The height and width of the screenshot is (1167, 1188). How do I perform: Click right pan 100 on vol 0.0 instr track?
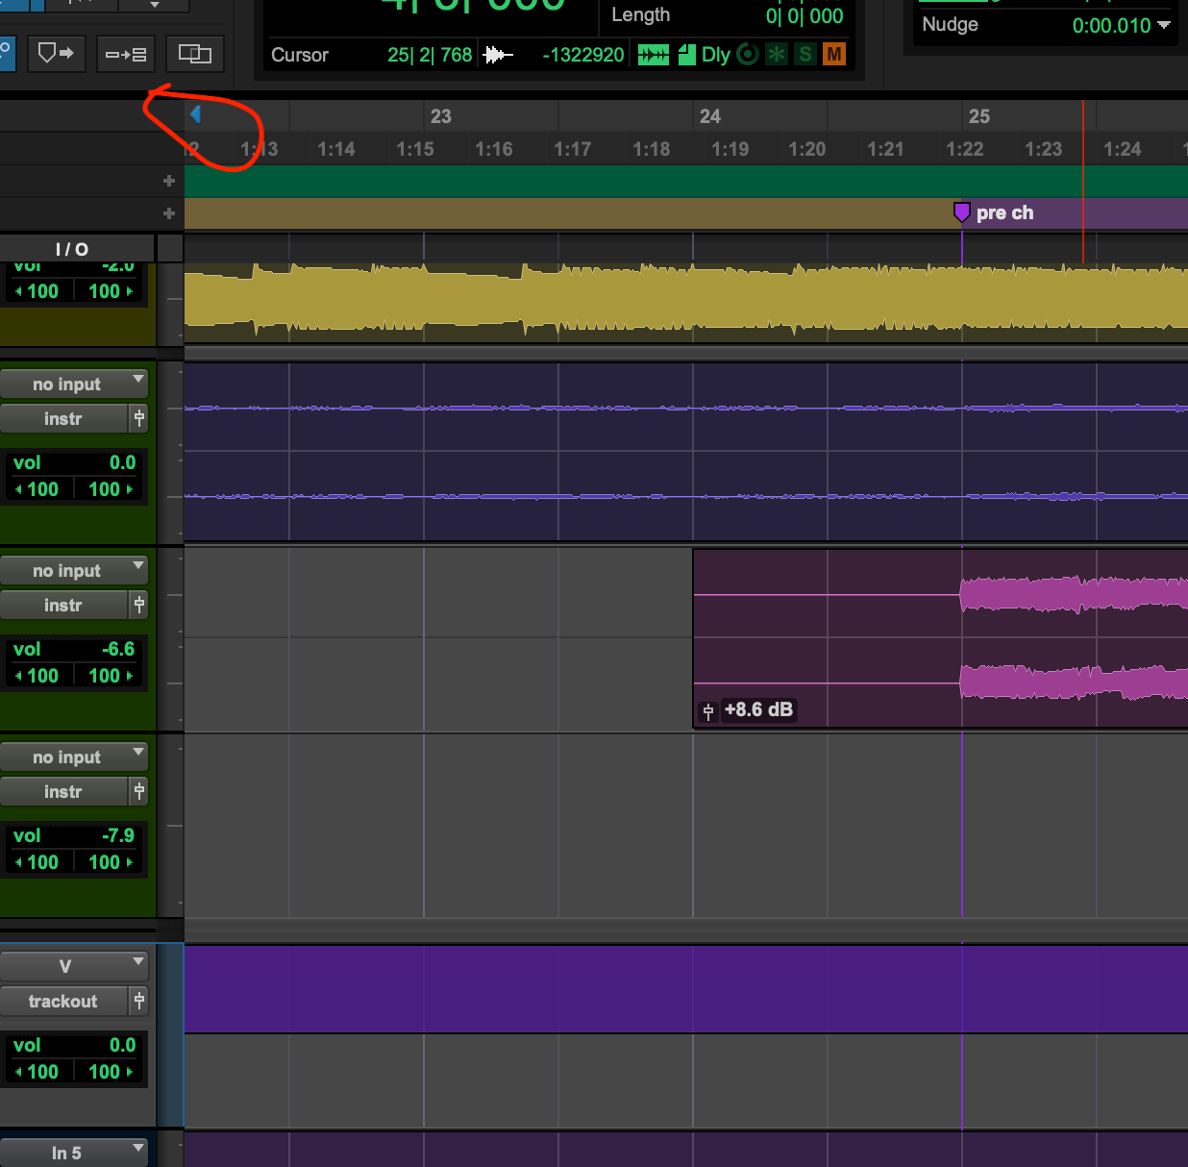pos(110,489)
